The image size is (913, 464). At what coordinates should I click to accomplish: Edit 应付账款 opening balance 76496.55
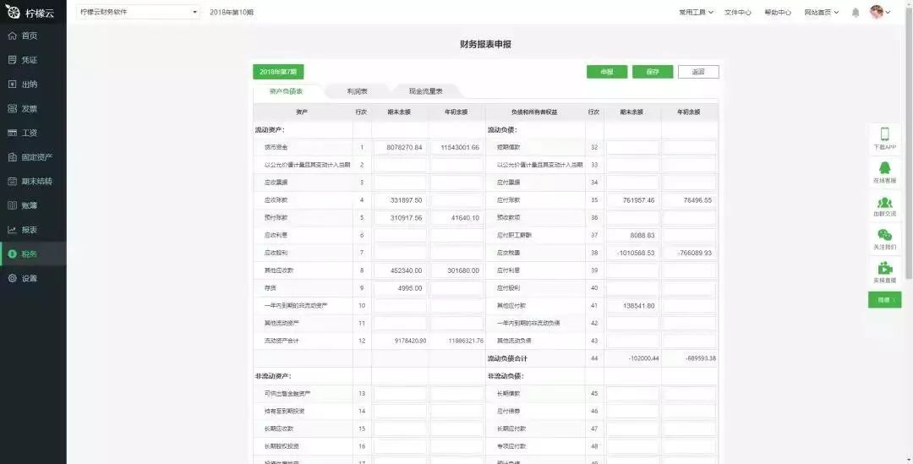click(690, 200)
